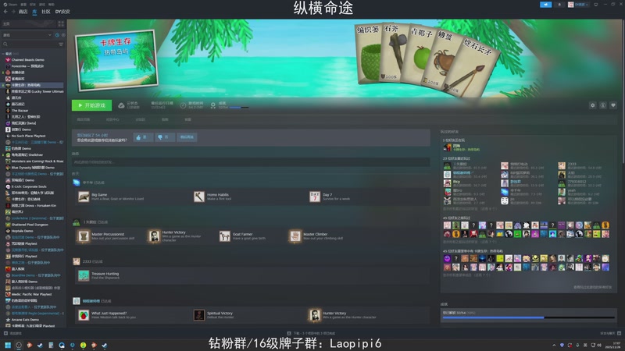This screenshot has width=625, height=351.
Task: Click the activity status input field
Action: 251,162
